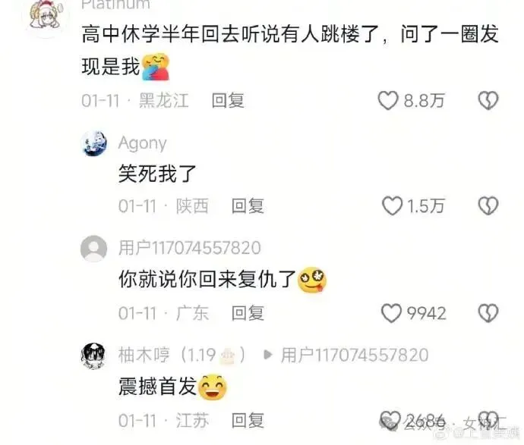Screen dimensions: 524x445
Task: Reply to Agony's 笑死我了 comment
Action: pyautogui.click(x=248, y=205)
